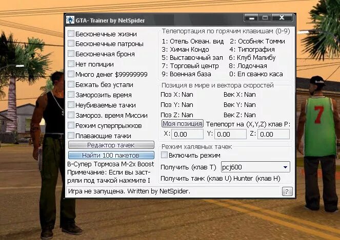Image resolution: width=340 pixels, height=240 pixels.
Task: Click 'Век X: Nan' value
Action: (239, 95)
